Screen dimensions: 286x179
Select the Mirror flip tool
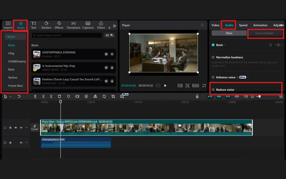click(x=95, y=96)
